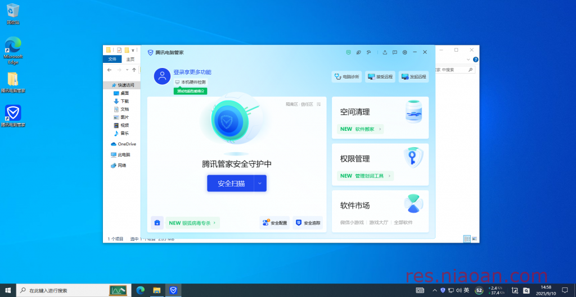Click the first-aid kit icon at bottom left

click(x=157, y=222)
